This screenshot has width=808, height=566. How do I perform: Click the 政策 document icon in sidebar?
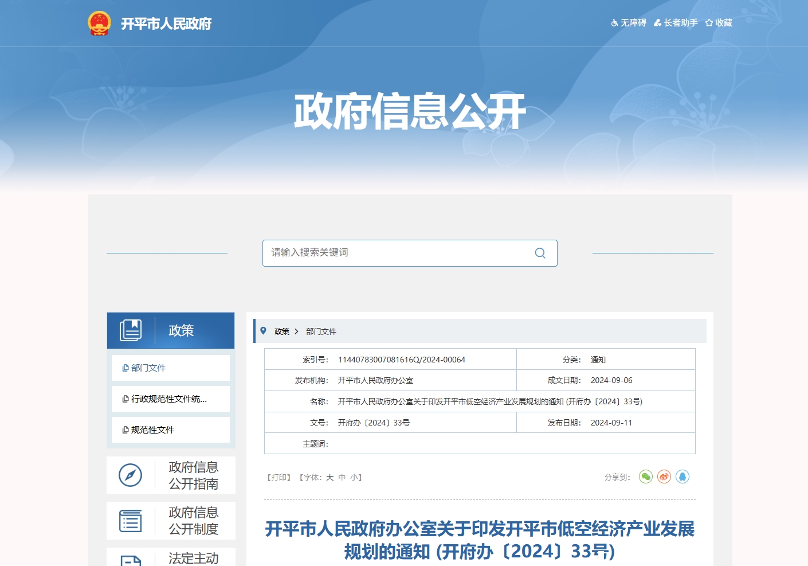[131, 330]
